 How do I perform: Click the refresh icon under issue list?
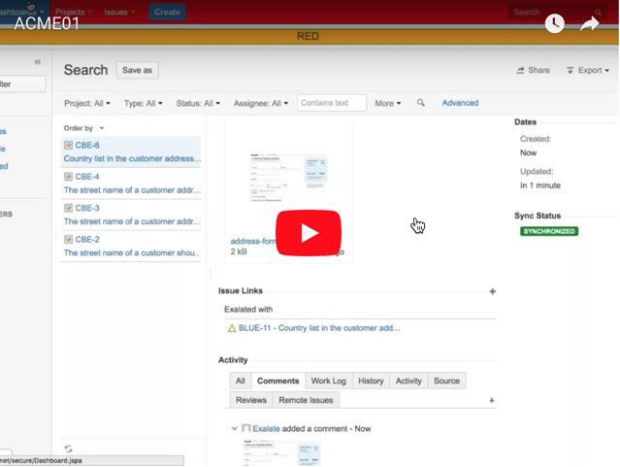pos(69,449)
